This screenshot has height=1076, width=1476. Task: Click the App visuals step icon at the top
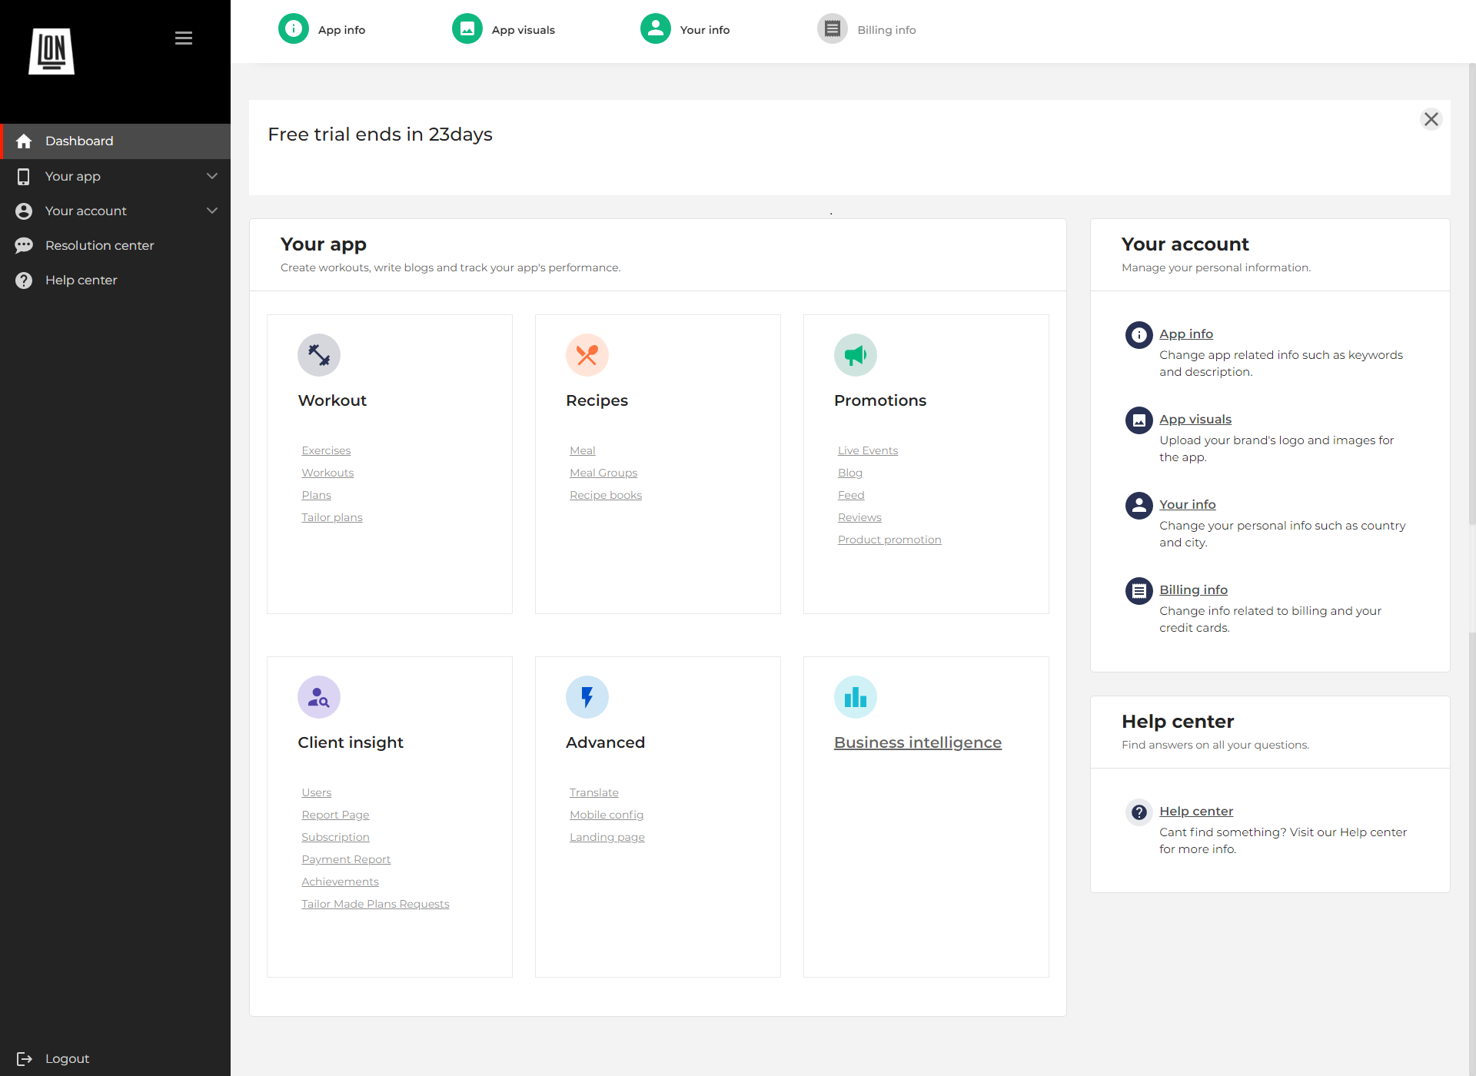pos(467,28)
